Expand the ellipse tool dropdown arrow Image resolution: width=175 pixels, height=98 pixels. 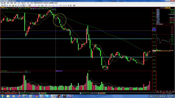pyautogui.click(x=58, y=5)
